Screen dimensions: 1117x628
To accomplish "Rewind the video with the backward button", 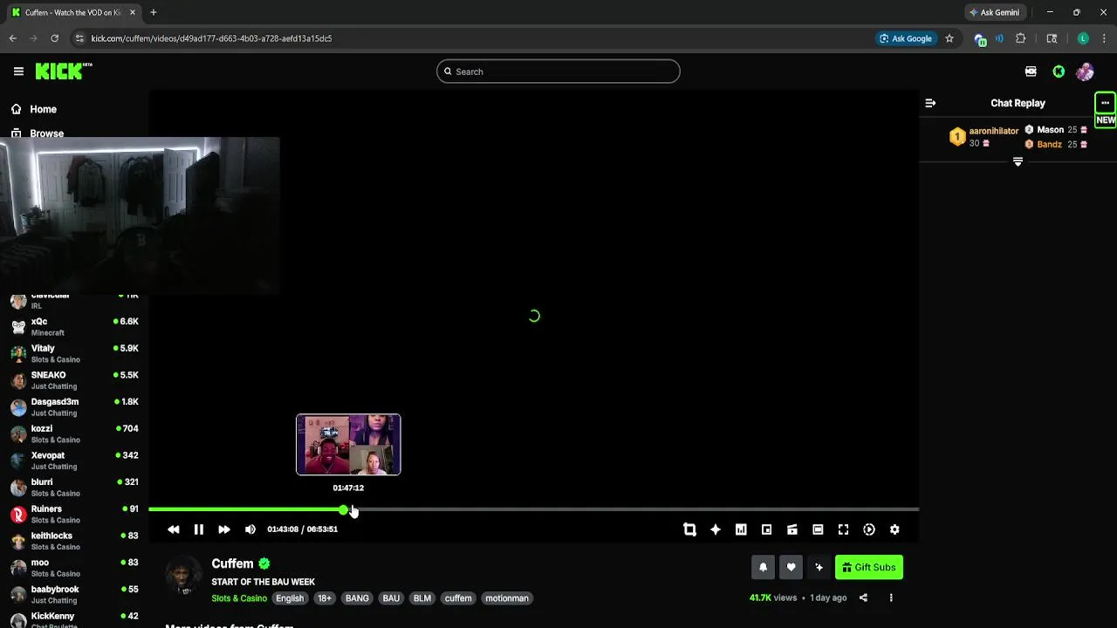I will tap(174, 529).
